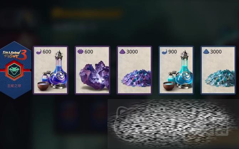
Task: Click the Shadow Fight 3 logo
Action: (15, 55)
